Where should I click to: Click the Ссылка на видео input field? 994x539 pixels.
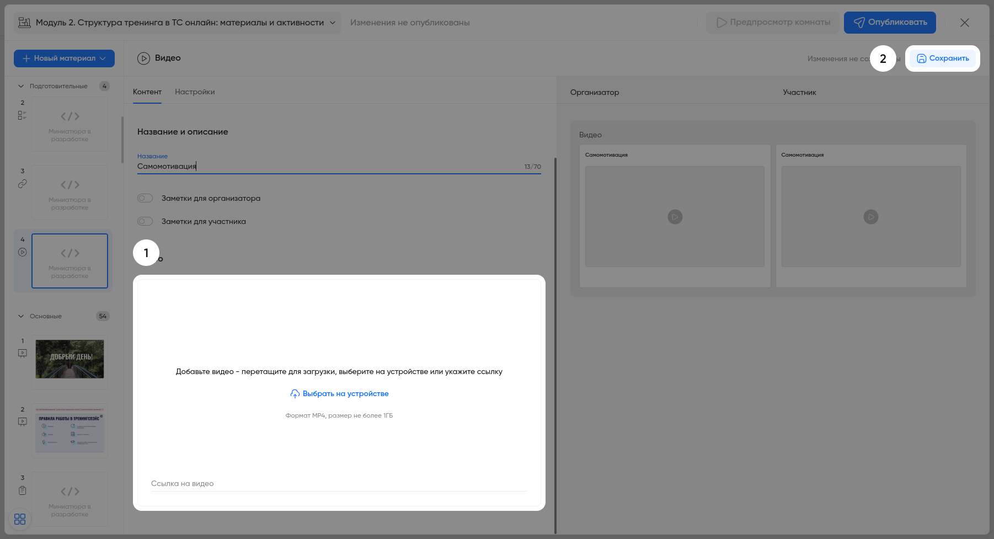point(339,484)
